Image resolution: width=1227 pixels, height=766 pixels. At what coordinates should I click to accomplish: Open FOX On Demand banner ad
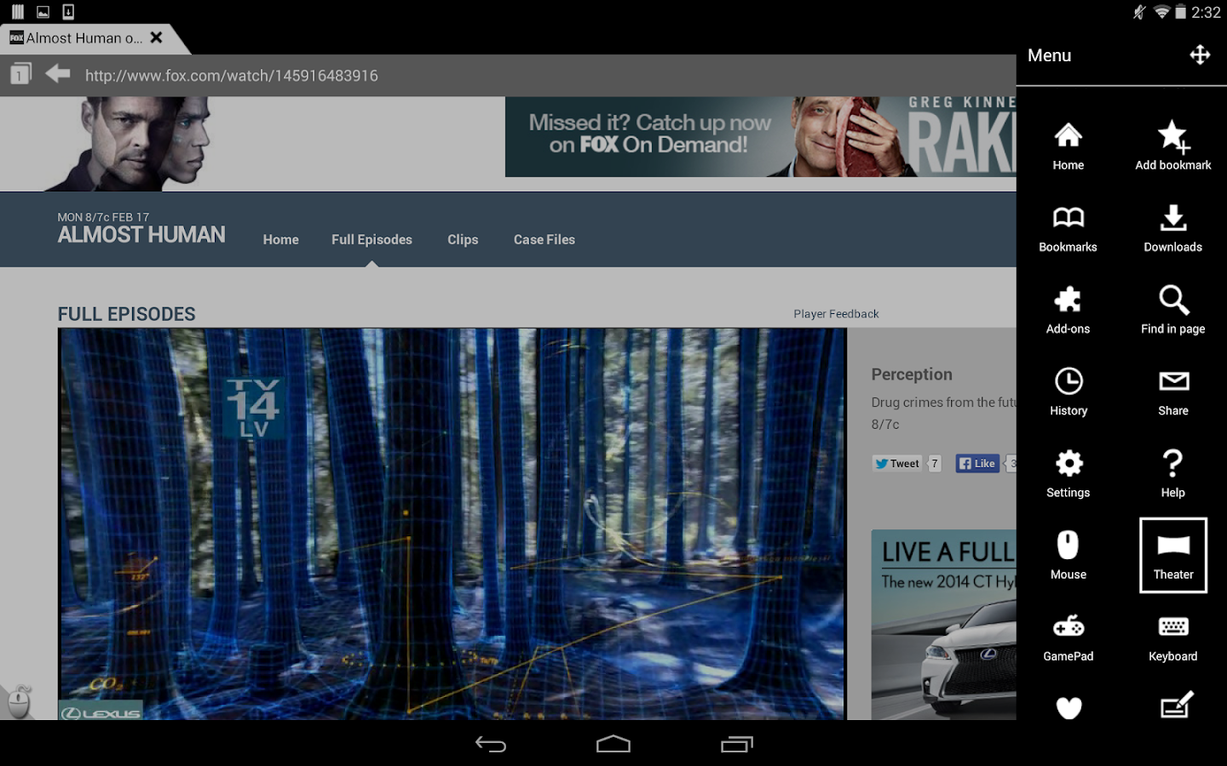click(760, 136)
